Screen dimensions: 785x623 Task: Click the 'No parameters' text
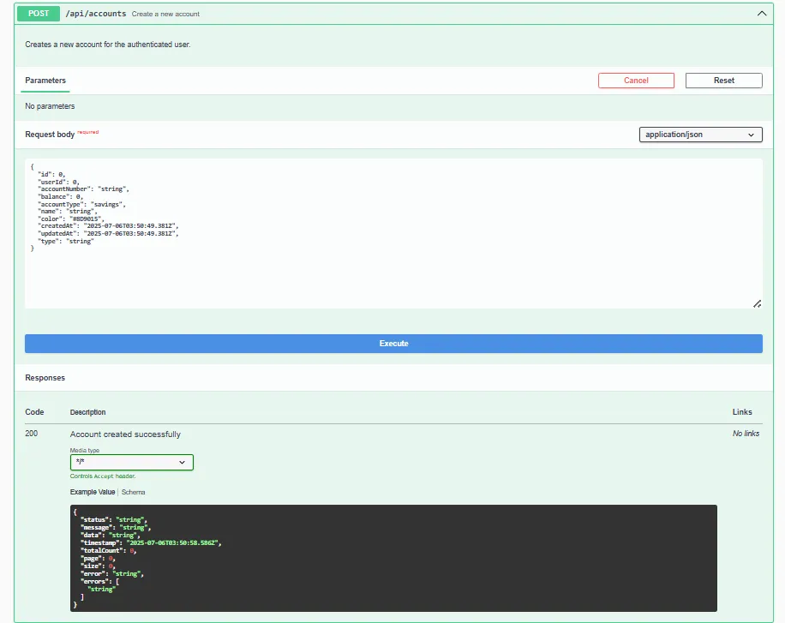pyautogui.click(x=50, y=106)
